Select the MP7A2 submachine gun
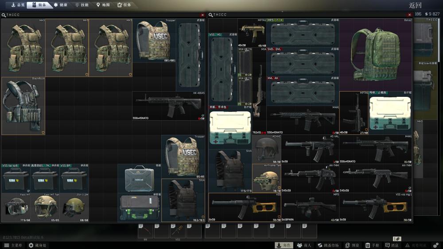443x249 pixels. 252,31
